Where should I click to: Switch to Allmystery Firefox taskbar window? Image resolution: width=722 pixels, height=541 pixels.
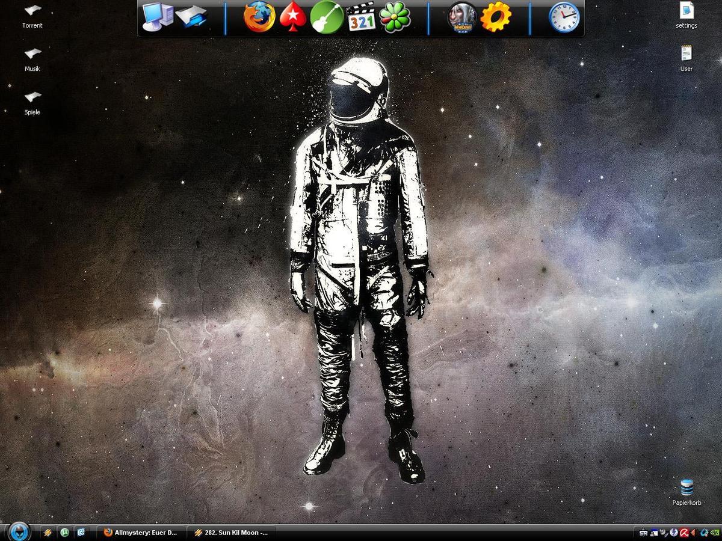click(141, 533)
